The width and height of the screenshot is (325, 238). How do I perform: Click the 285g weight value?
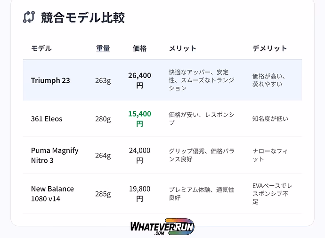tap(103, 194)
